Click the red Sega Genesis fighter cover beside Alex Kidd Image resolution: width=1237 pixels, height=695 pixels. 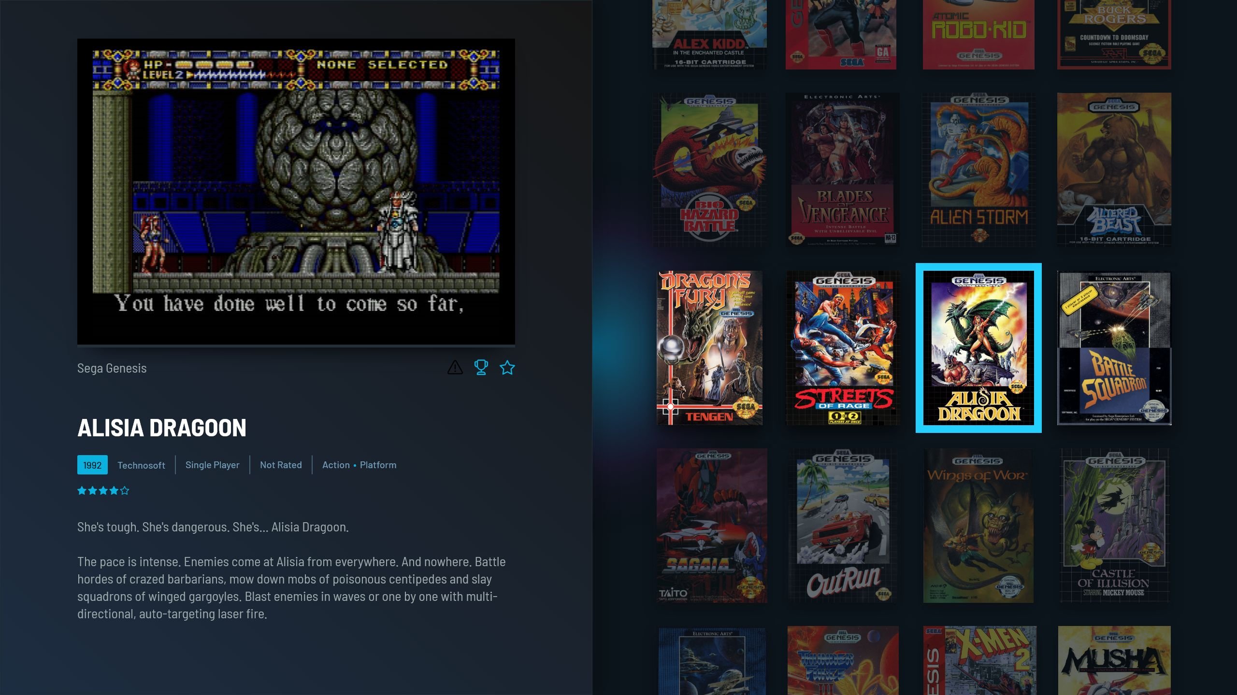tap(841, 35)
